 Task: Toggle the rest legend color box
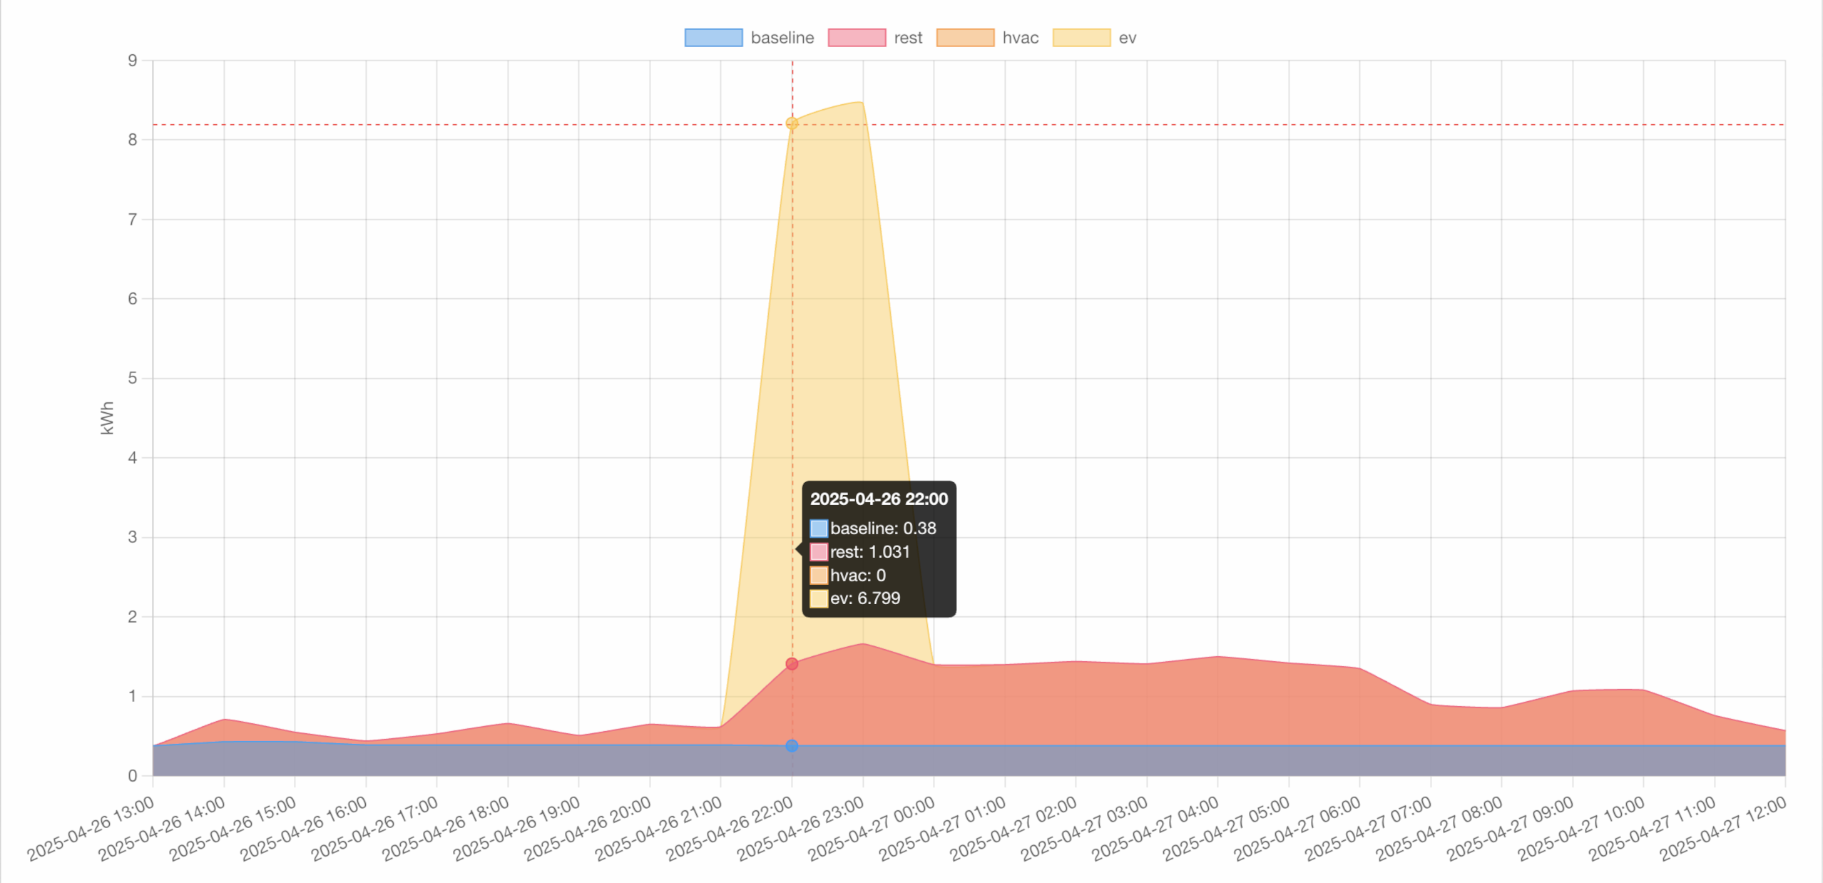click(857, 38)
